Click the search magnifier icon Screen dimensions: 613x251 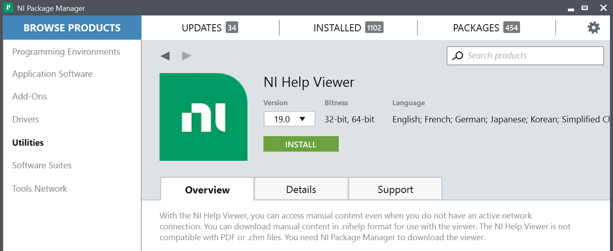point(458,56)
